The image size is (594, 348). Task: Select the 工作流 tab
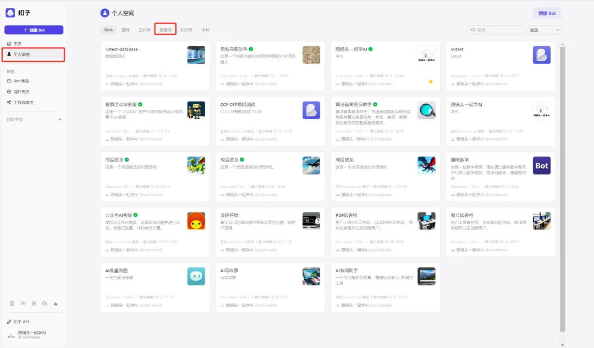(144, 30)
